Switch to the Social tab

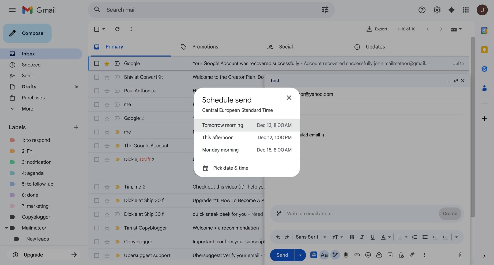click(286, 47)
